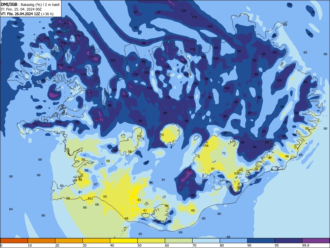This screenshot has height=248, width=330.
Task: Click the purple legend swatch above 99.9
Action: 316,241
